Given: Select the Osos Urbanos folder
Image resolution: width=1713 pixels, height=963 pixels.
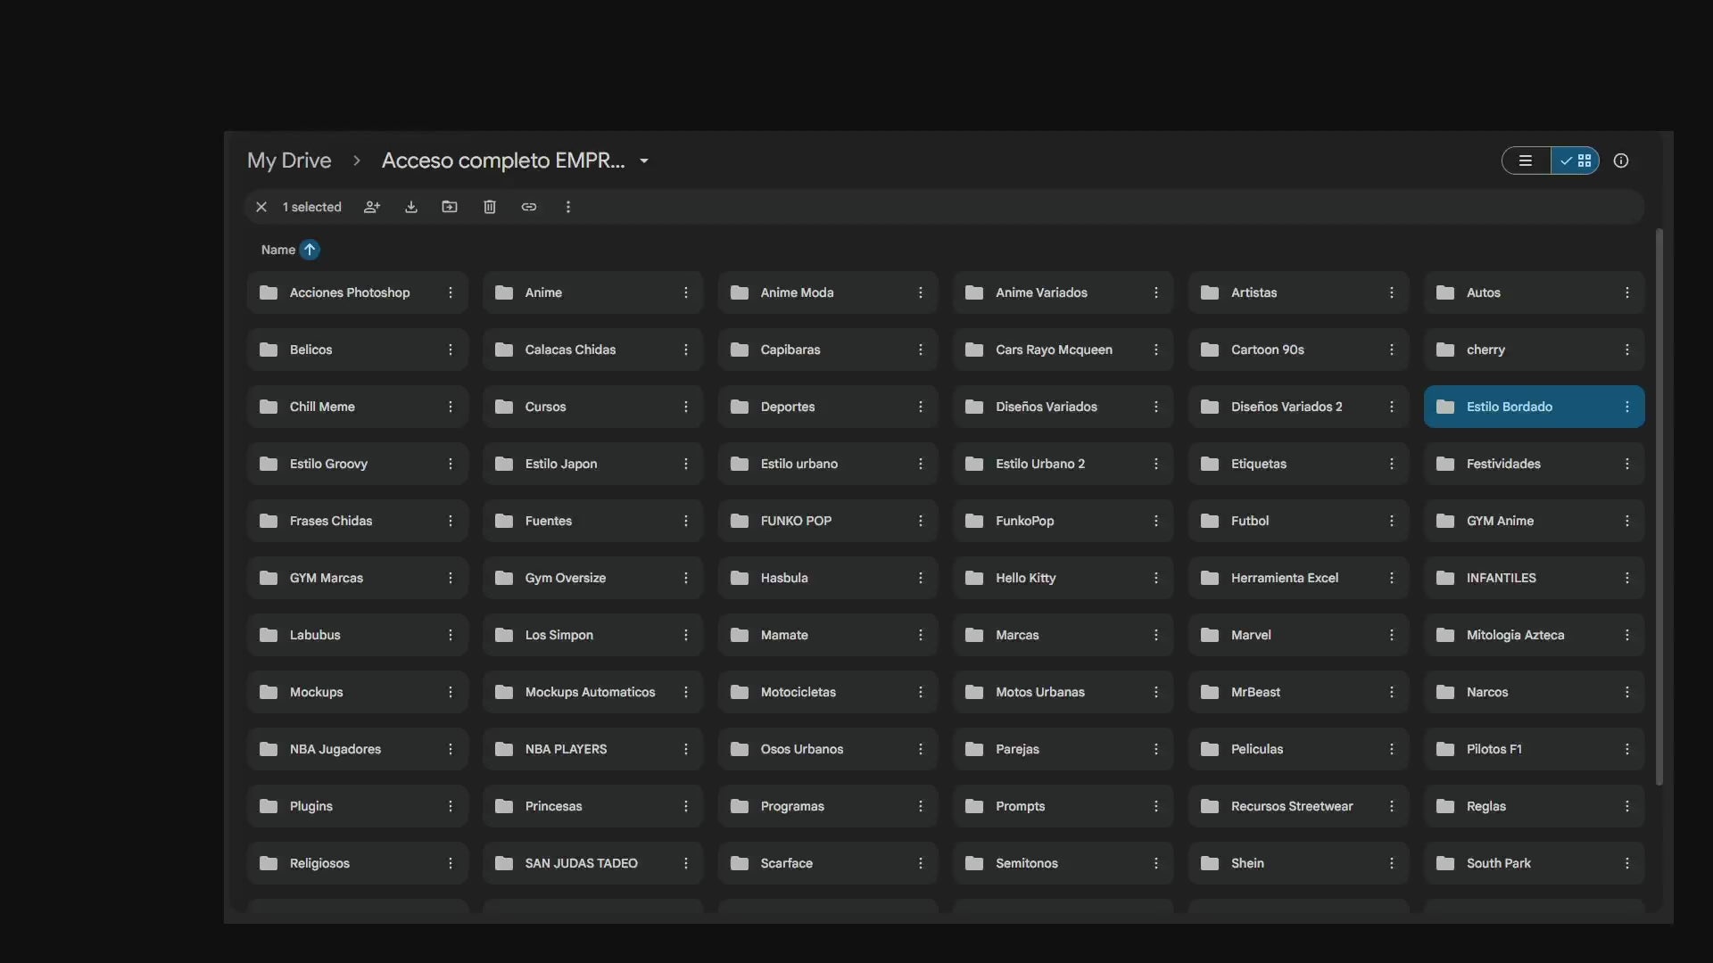Looking at the screenshot, I should tap(828, 749).
